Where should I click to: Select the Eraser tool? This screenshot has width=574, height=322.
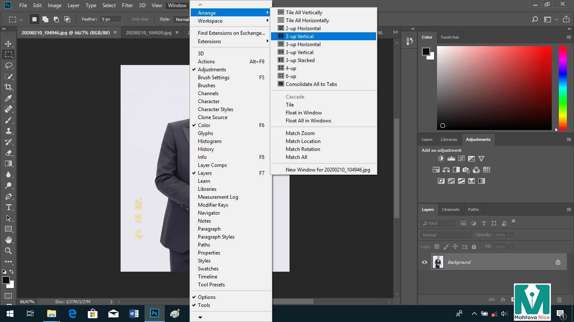point(8,153)
